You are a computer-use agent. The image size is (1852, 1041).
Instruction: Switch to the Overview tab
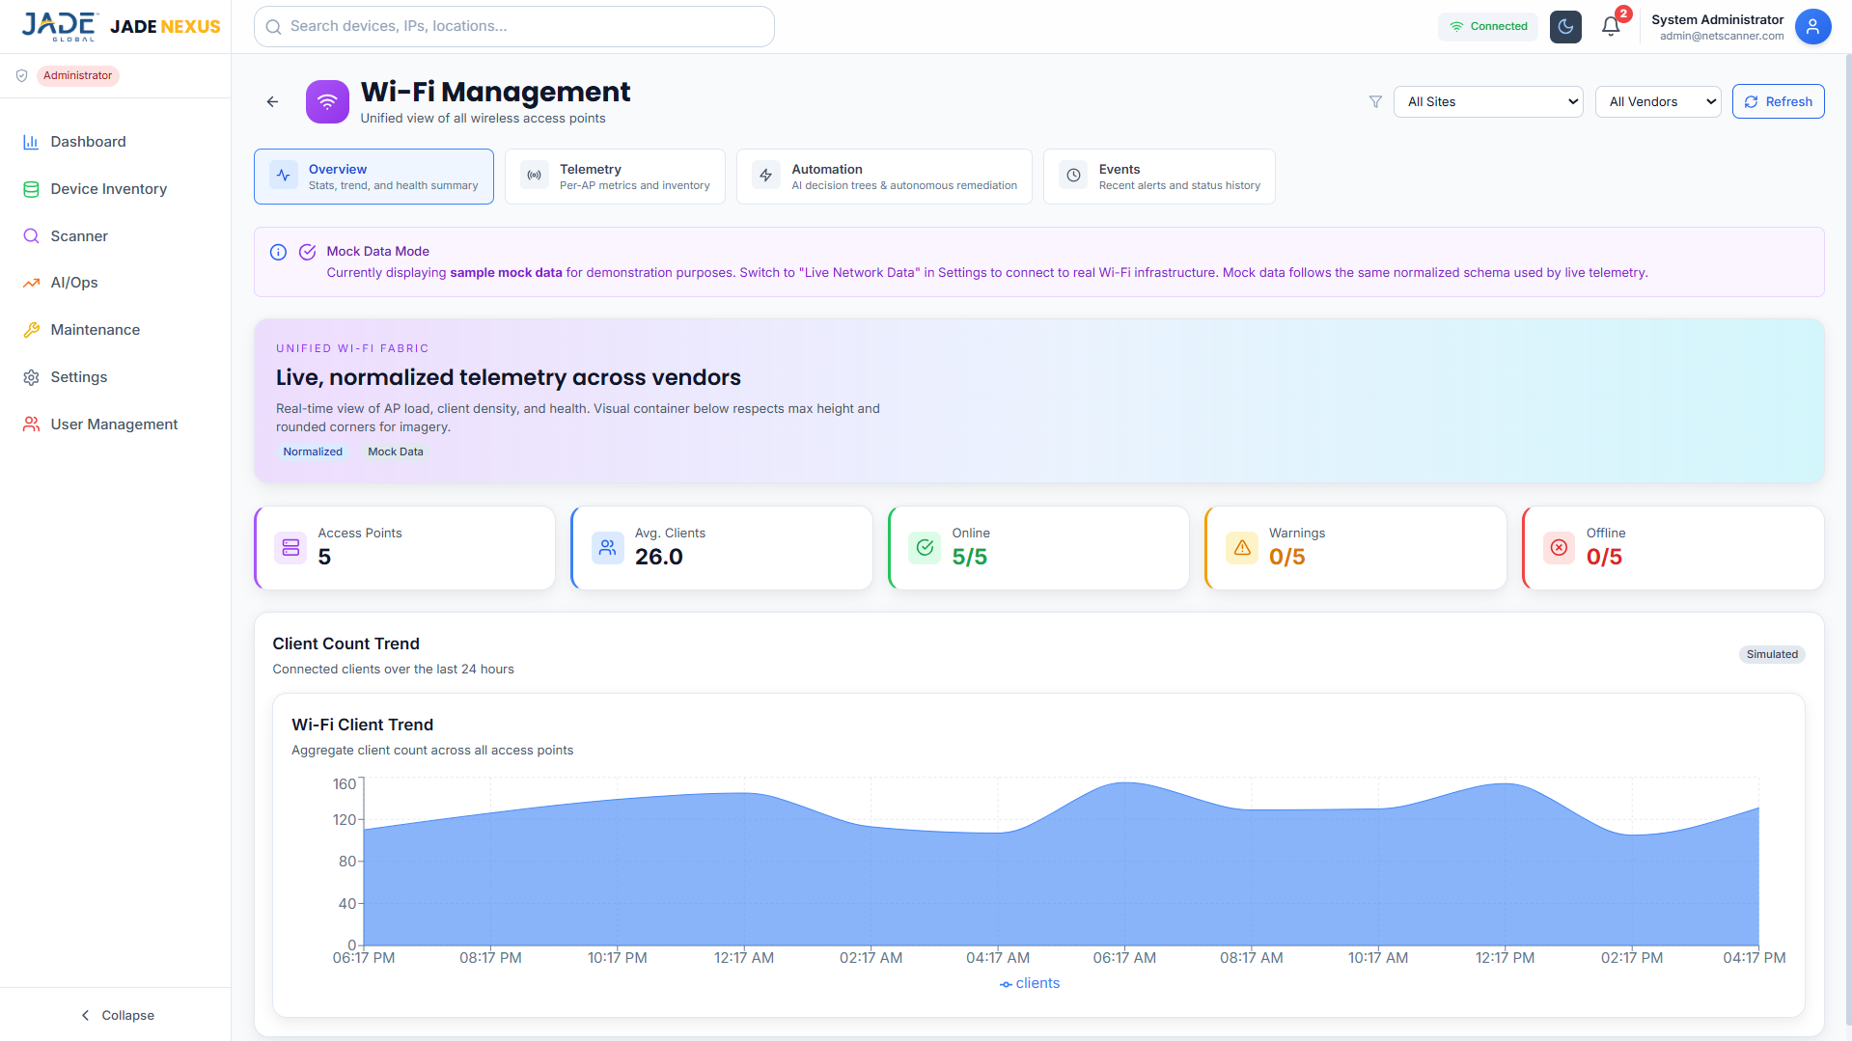point(373,177)
